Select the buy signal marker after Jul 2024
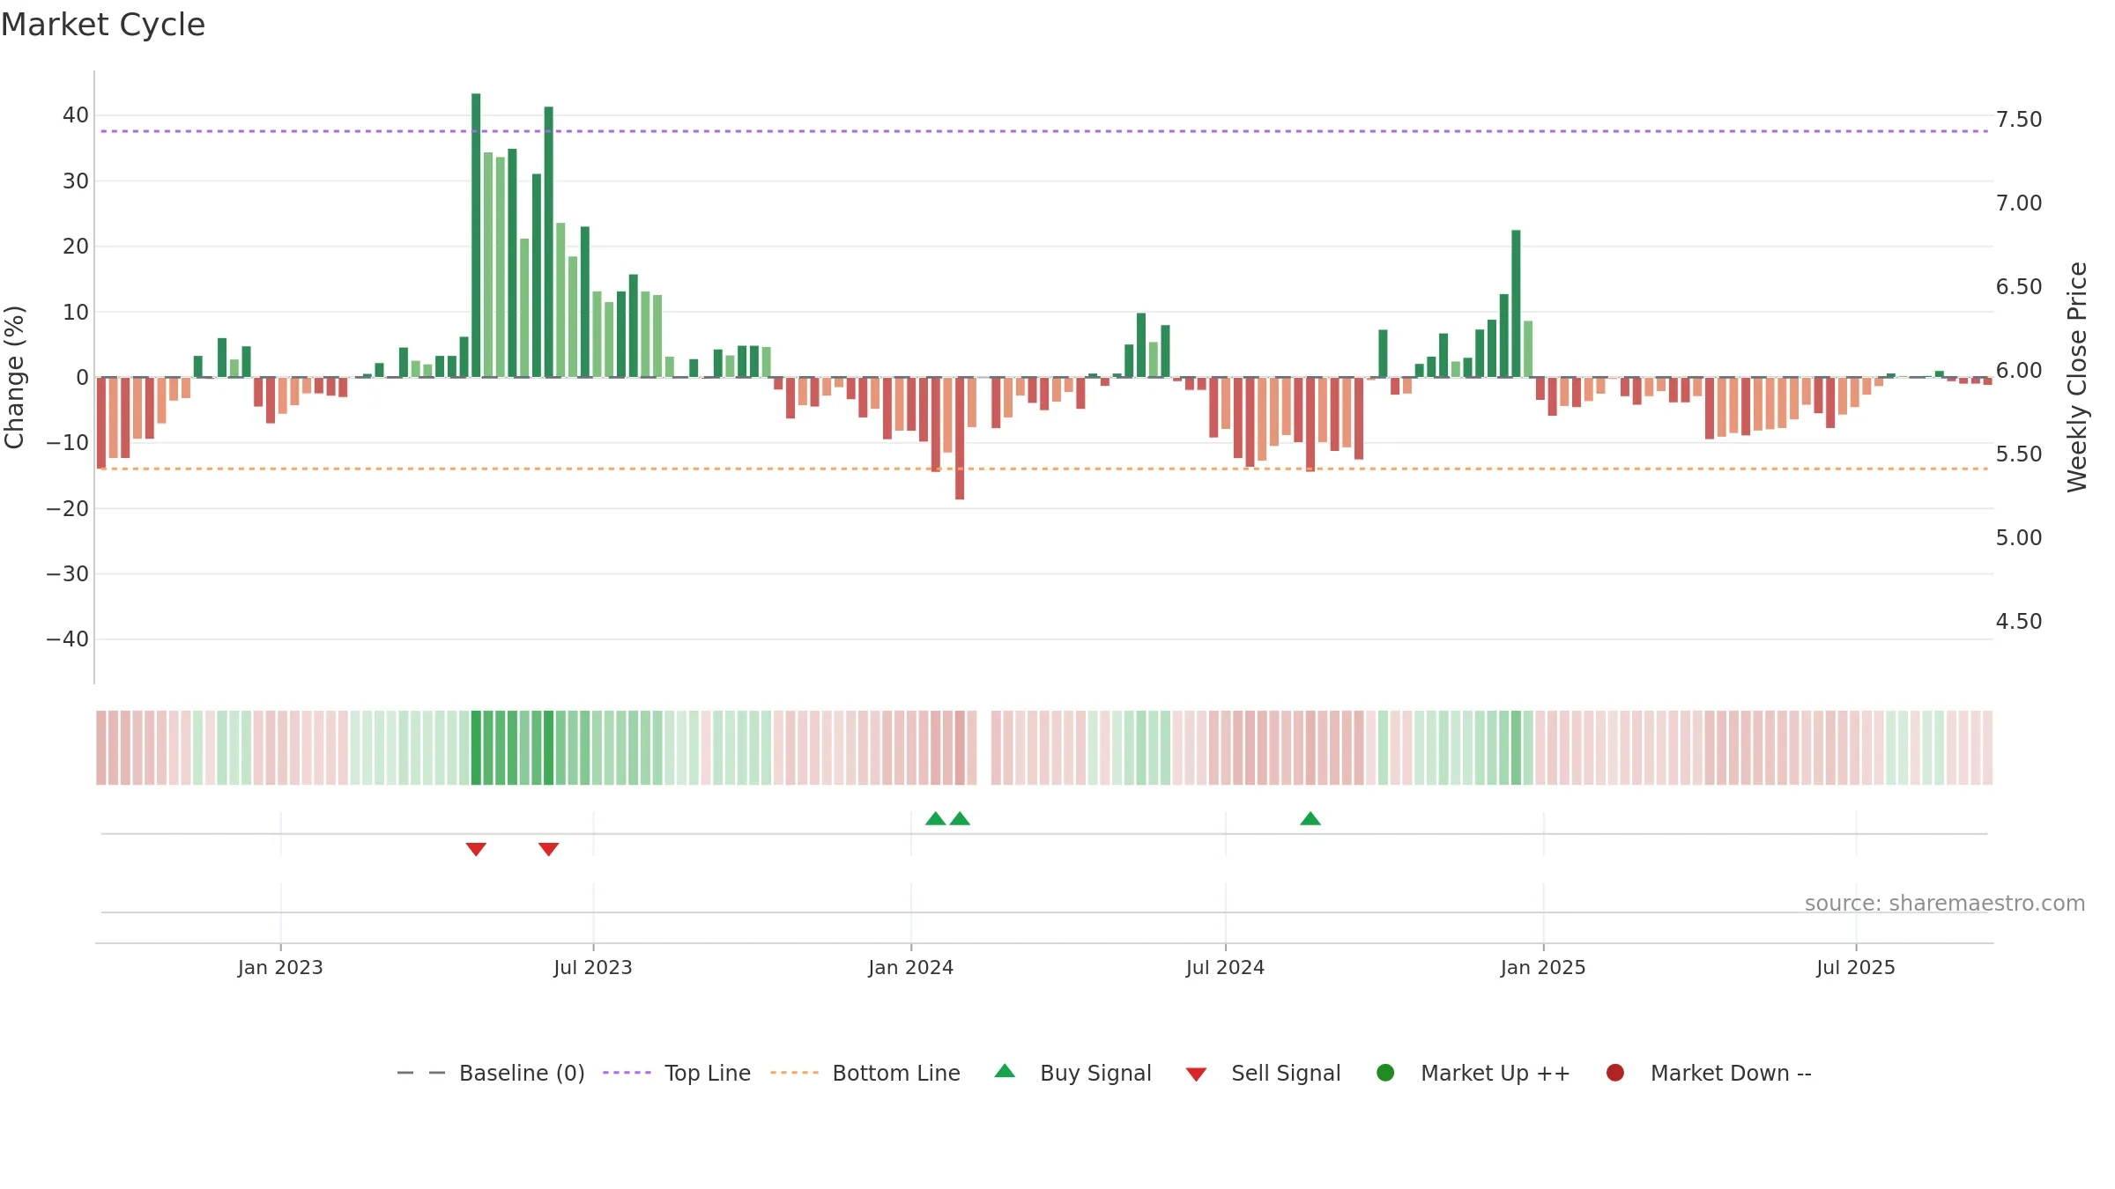The width and height of the screenshot is (2115, 1189). (x=1310, y=818)
